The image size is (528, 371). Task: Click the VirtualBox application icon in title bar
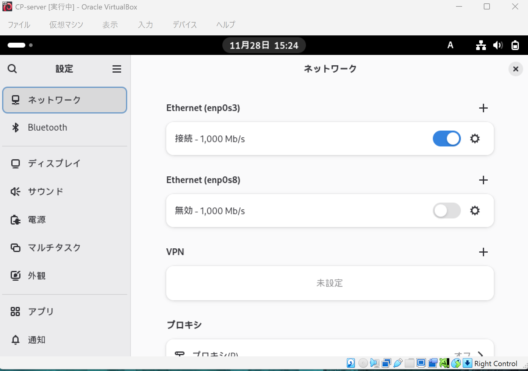click(x=7, y=6)
